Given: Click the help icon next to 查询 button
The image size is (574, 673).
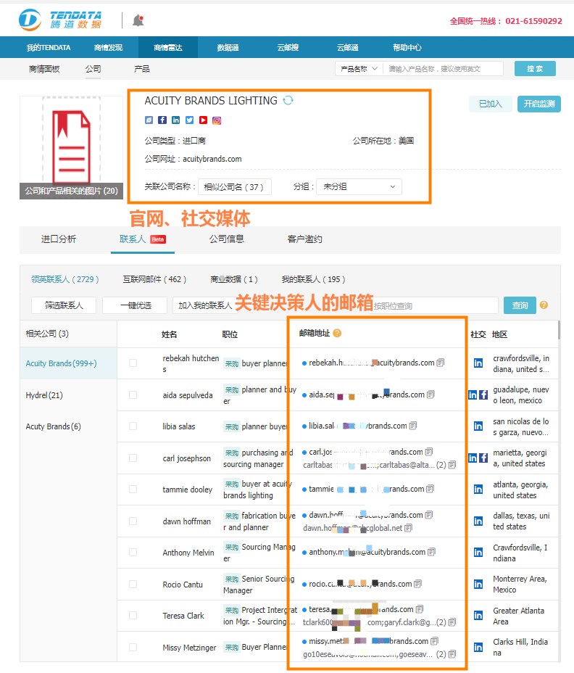Looking at the screenshot, I should pos(544,305).
